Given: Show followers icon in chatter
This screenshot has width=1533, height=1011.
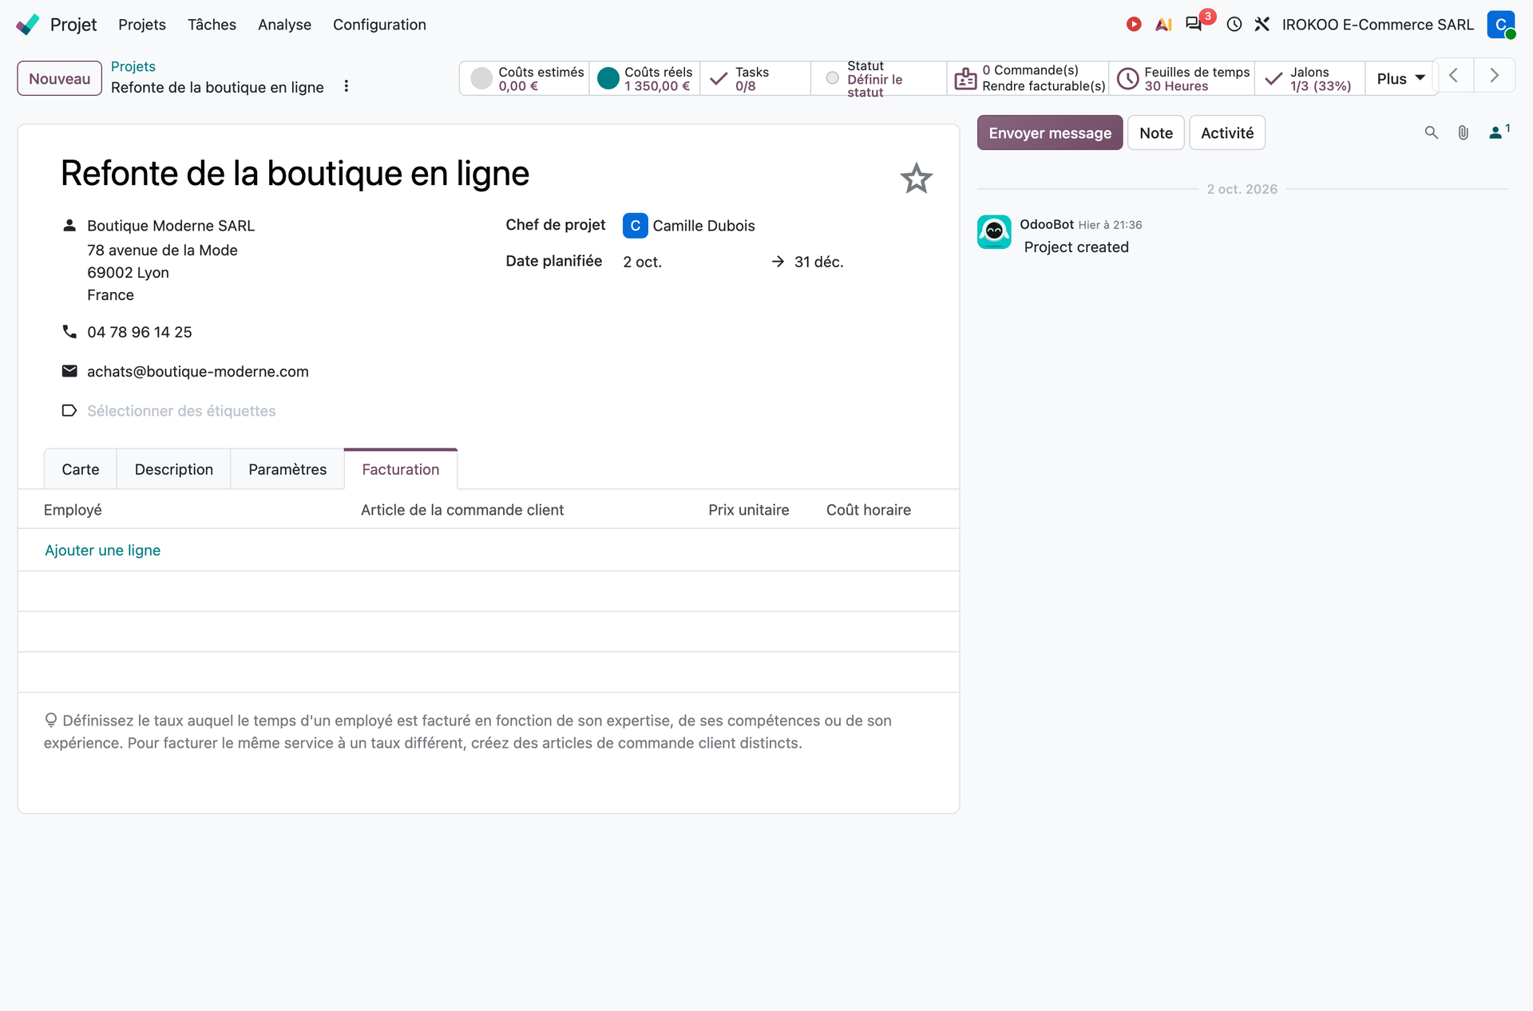Looking at the screenshot, I should [1499, 132].
